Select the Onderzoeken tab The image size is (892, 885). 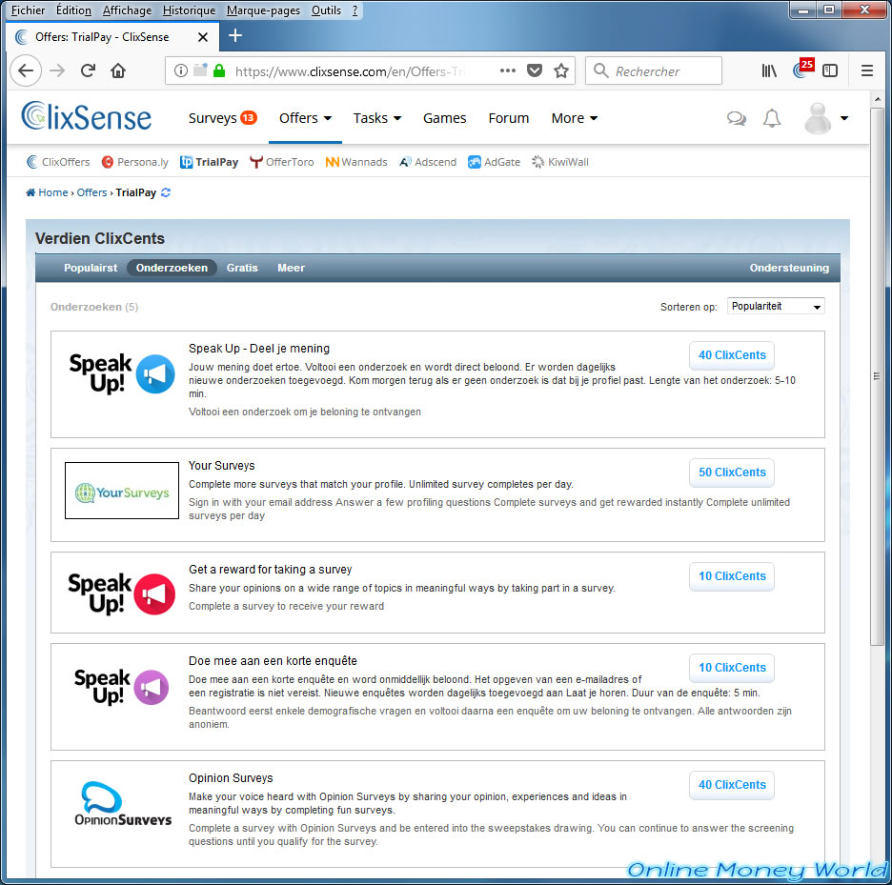pos(172,268)
